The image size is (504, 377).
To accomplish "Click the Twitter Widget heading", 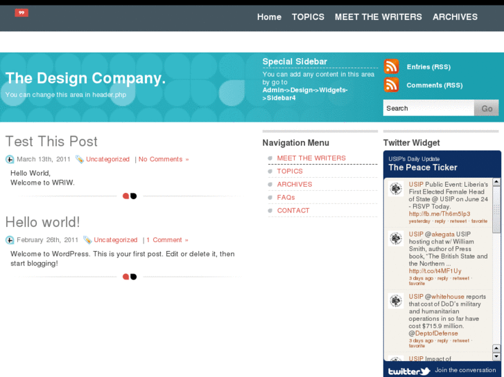I will point(411,142).
